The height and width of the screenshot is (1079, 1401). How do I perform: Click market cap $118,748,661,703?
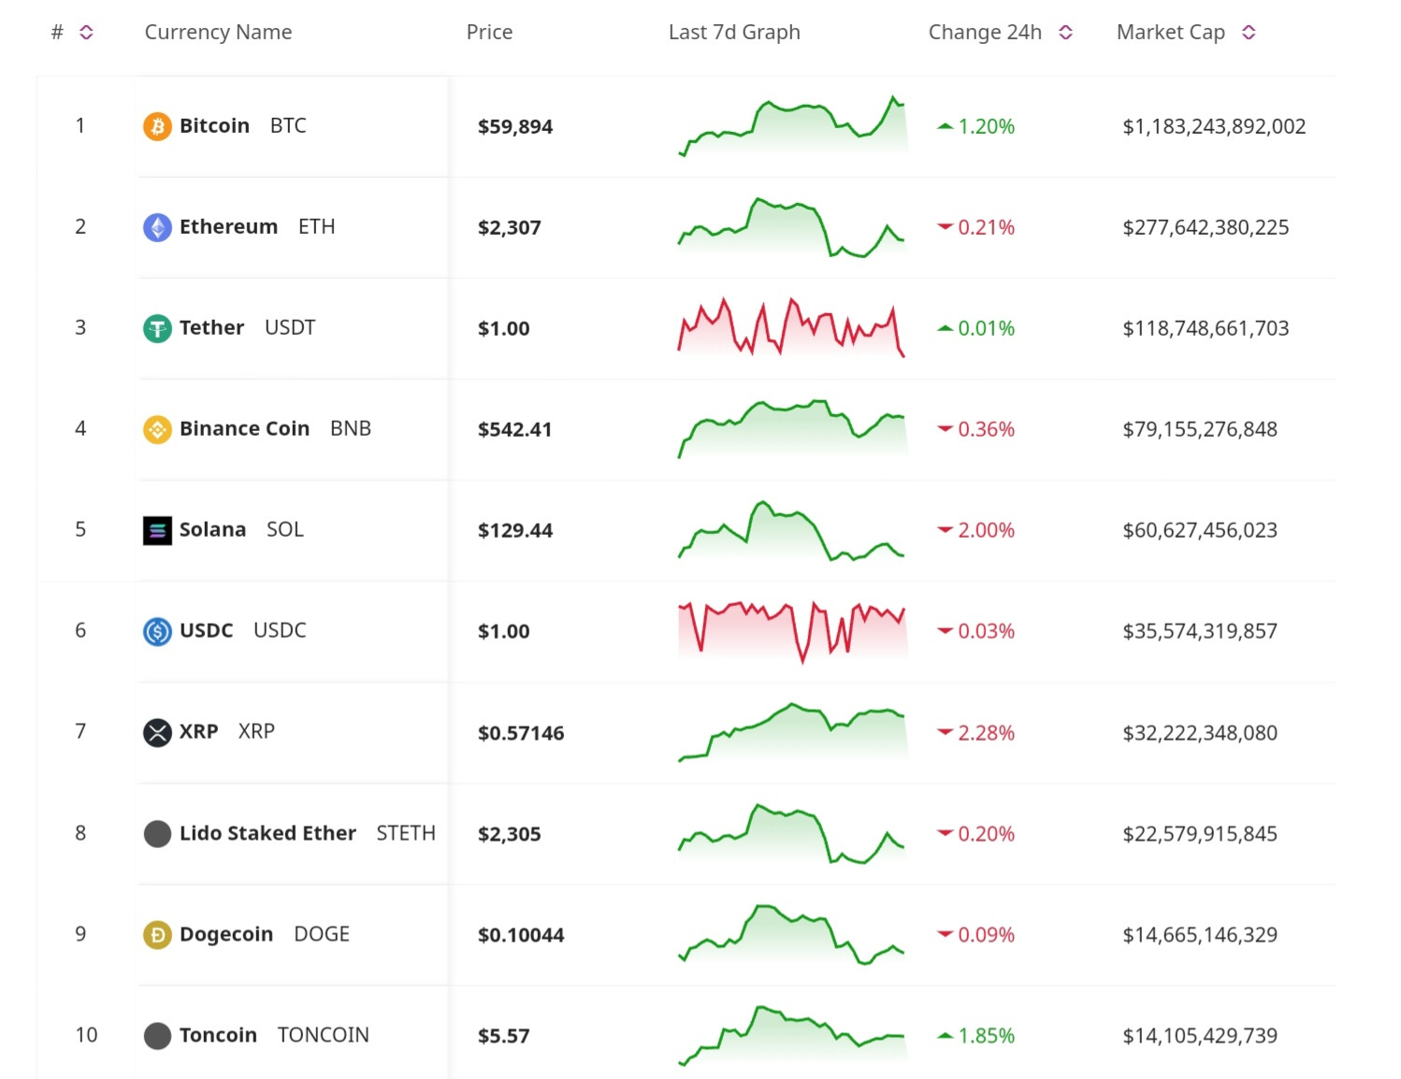1206,328
